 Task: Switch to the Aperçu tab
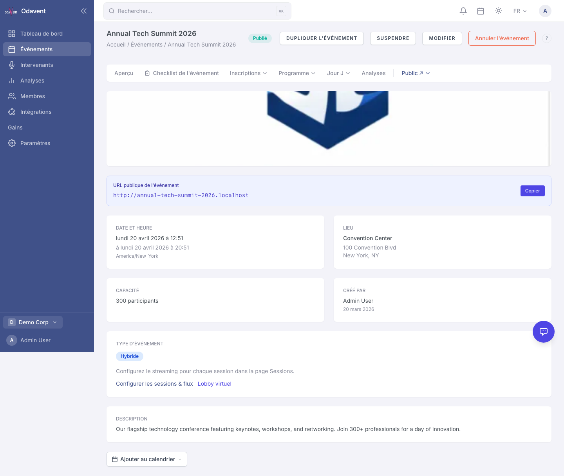(124, 73)
